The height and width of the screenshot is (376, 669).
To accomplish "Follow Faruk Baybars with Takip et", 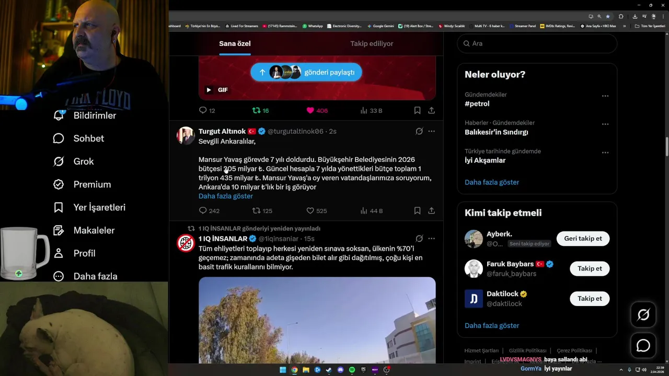I will (x=590, y=268).
